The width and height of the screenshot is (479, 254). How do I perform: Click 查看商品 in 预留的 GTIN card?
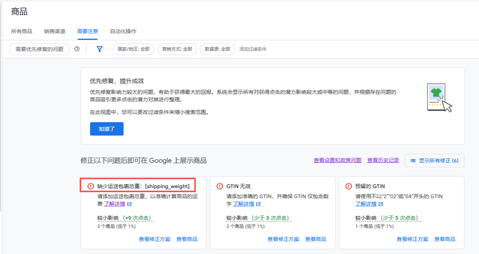(445, 239)
